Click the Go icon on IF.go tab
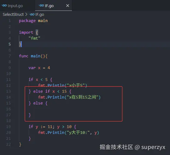This screenshot has width=170, height=155. pyautogui.click(x=41, y=5)
